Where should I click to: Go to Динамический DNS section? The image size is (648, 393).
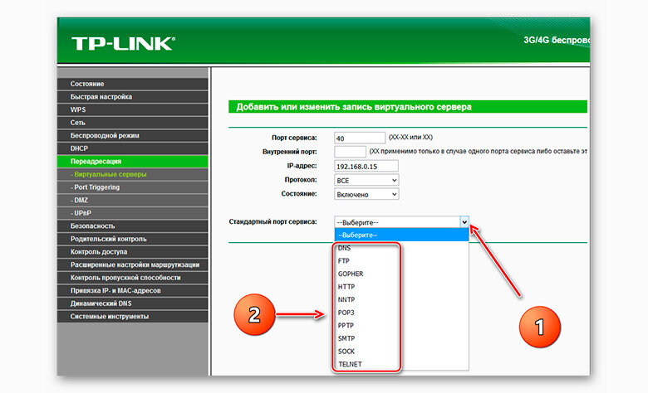(132, 303)
